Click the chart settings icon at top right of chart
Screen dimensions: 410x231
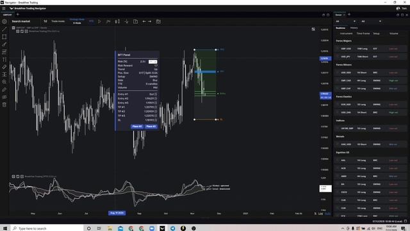point(313,29)
